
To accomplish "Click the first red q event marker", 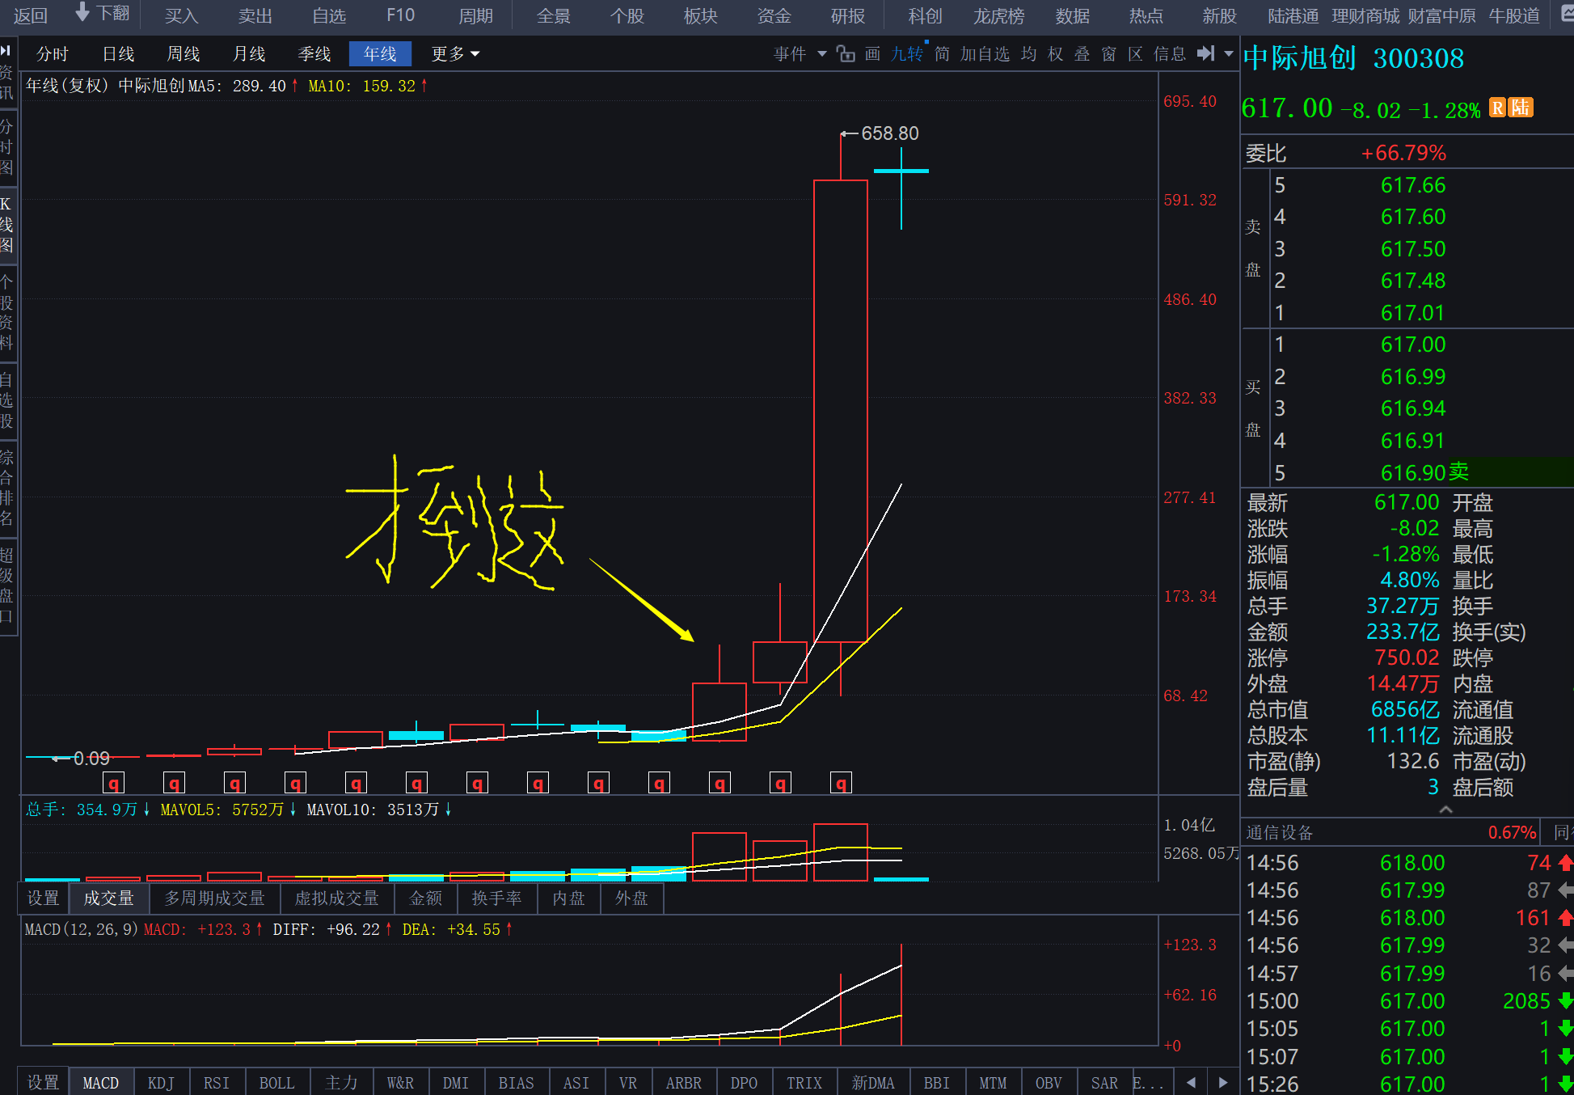I will (x=114, y=783).
